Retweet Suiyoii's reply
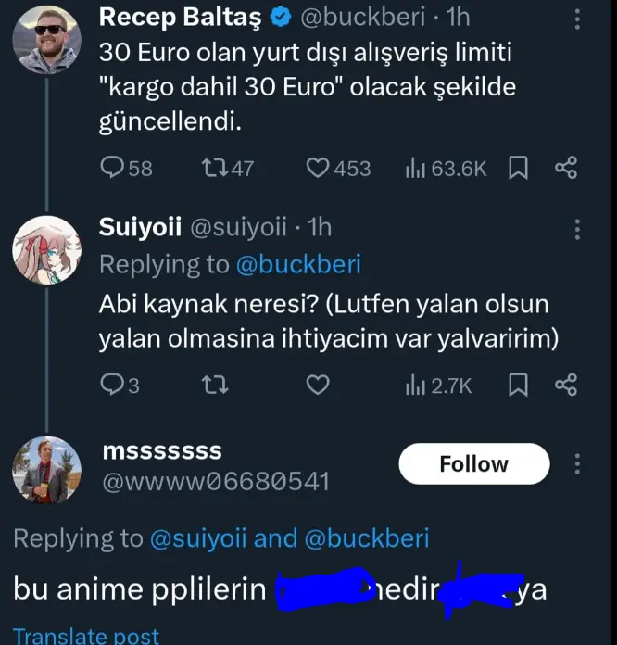 click(215, 385)
